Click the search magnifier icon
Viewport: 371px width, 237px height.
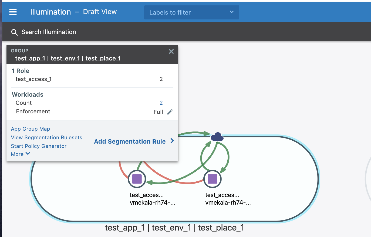pos(14,32)
